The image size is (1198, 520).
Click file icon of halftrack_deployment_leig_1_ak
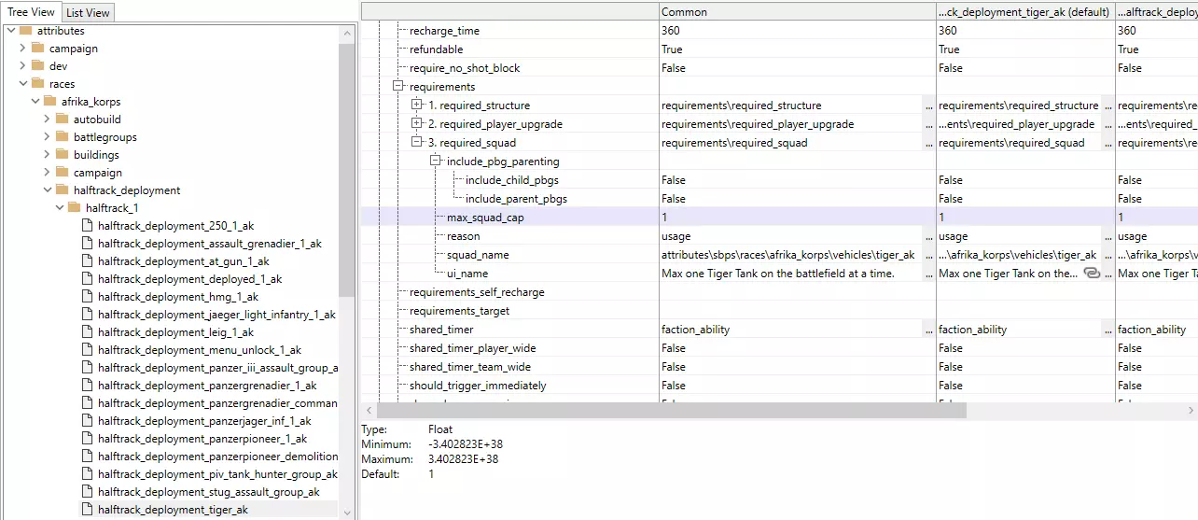click(x=88, y=332)
